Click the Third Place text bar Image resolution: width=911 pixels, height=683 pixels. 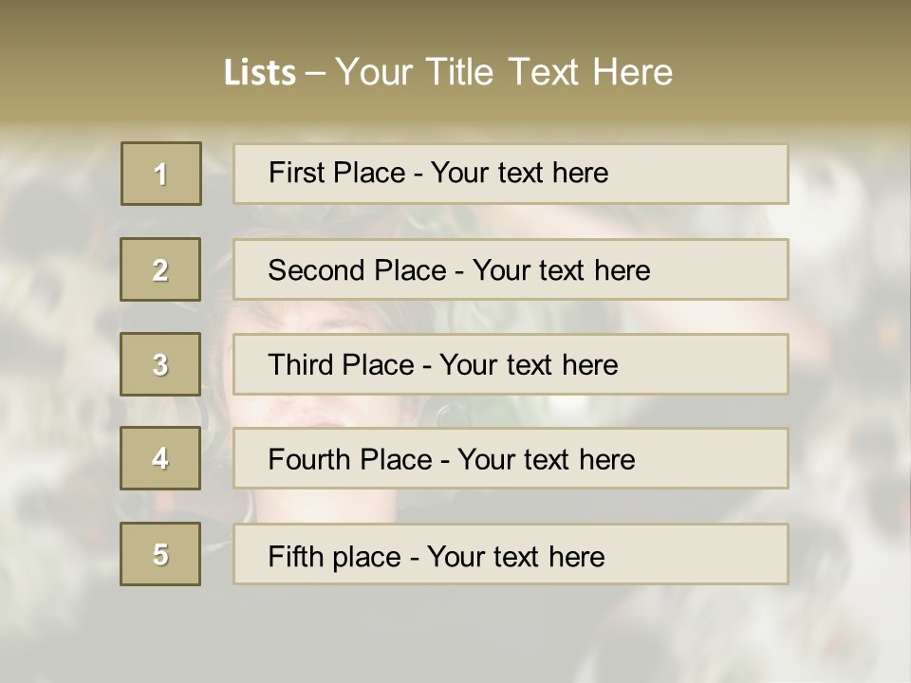pos(511,364)
